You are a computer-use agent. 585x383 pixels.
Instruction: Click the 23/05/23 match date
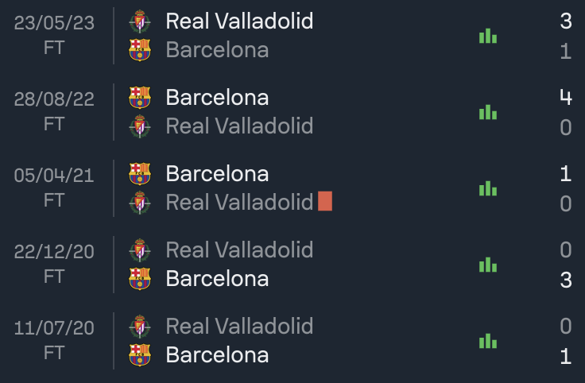click(54, 23)
